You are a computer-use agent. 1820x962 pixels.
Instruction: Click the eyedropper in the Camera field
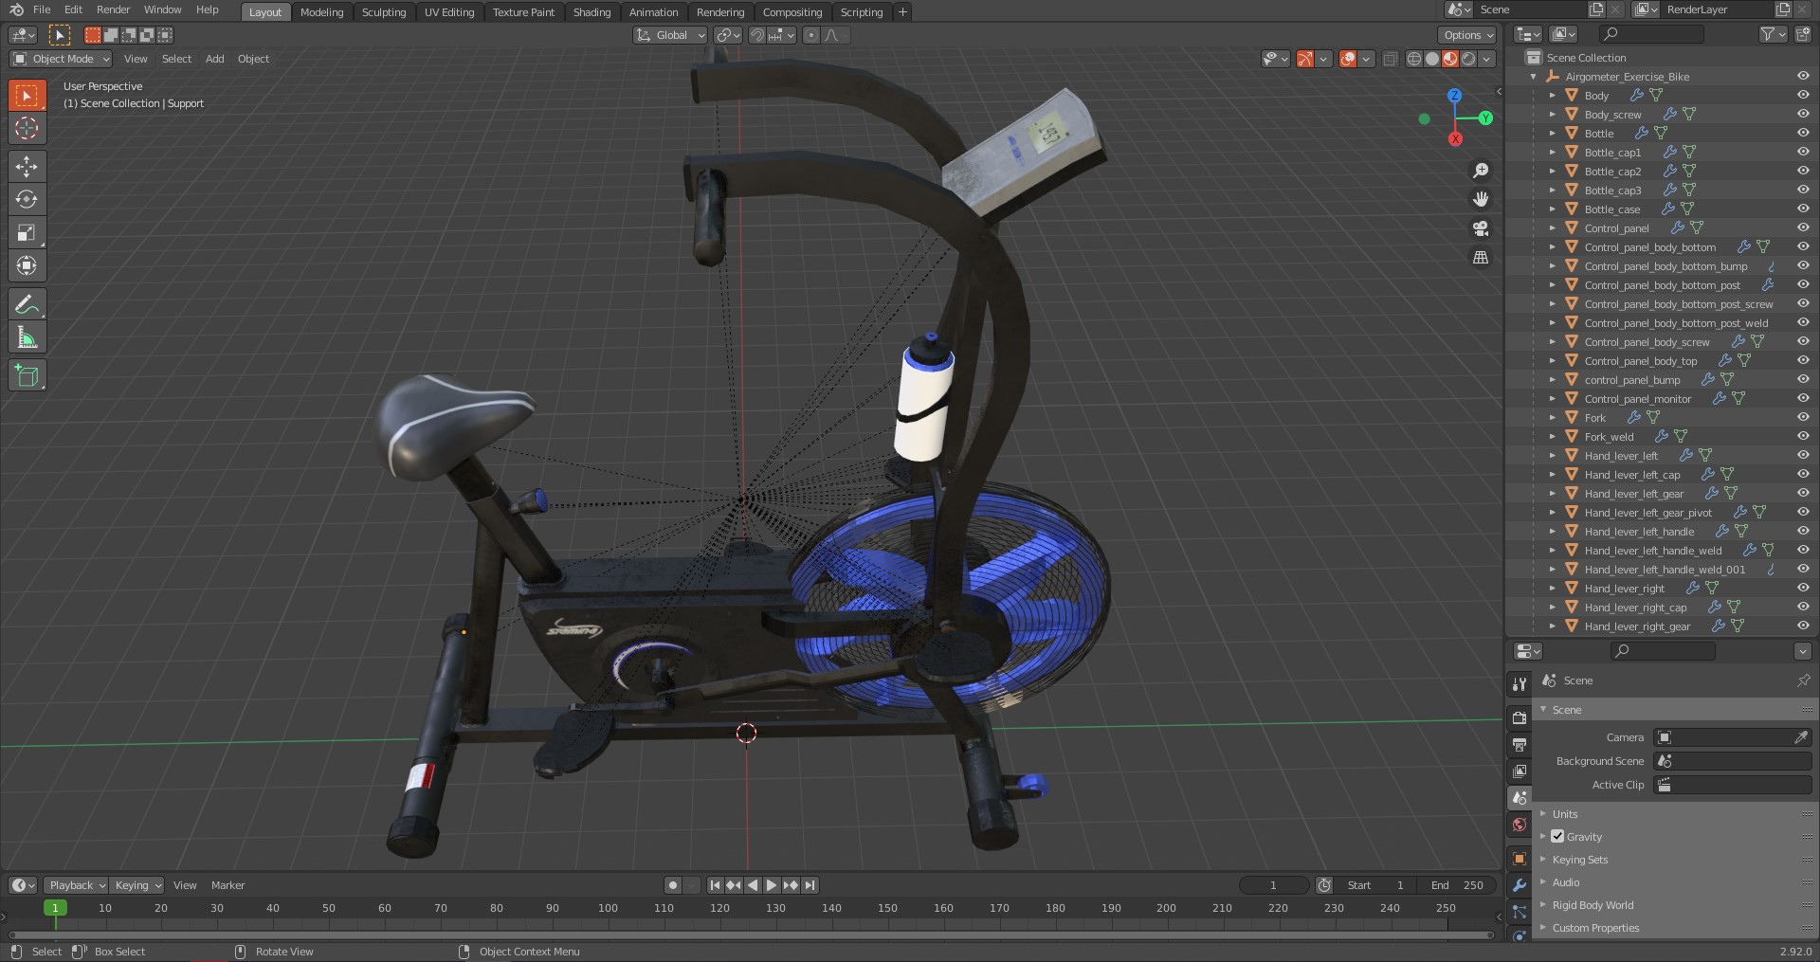coord(1801,737)
